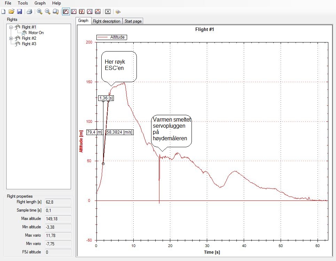Viewport: 336px width, 261px height.
Task: Create a new file with the blank page icon
Action: pyautogui.click(x=3, y=11)
